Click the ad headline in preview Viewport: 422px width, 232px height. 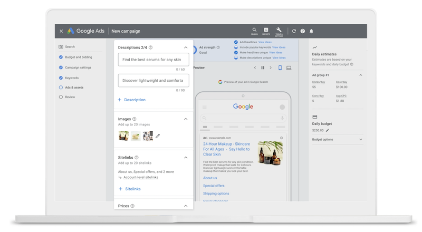(226, 149)
